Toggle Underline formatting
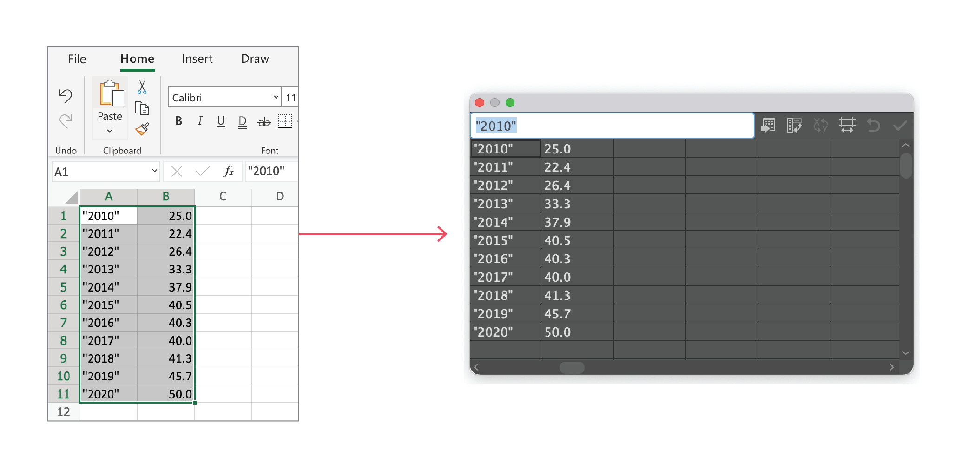 pos(221,121)
